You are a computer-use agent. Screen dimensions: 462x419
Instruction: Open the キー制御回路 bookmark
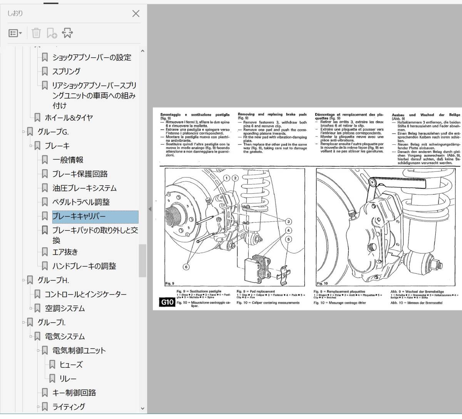click(74, 393)
